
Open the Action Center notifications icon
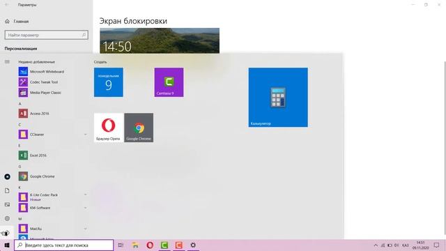click(x=436, y=245)
